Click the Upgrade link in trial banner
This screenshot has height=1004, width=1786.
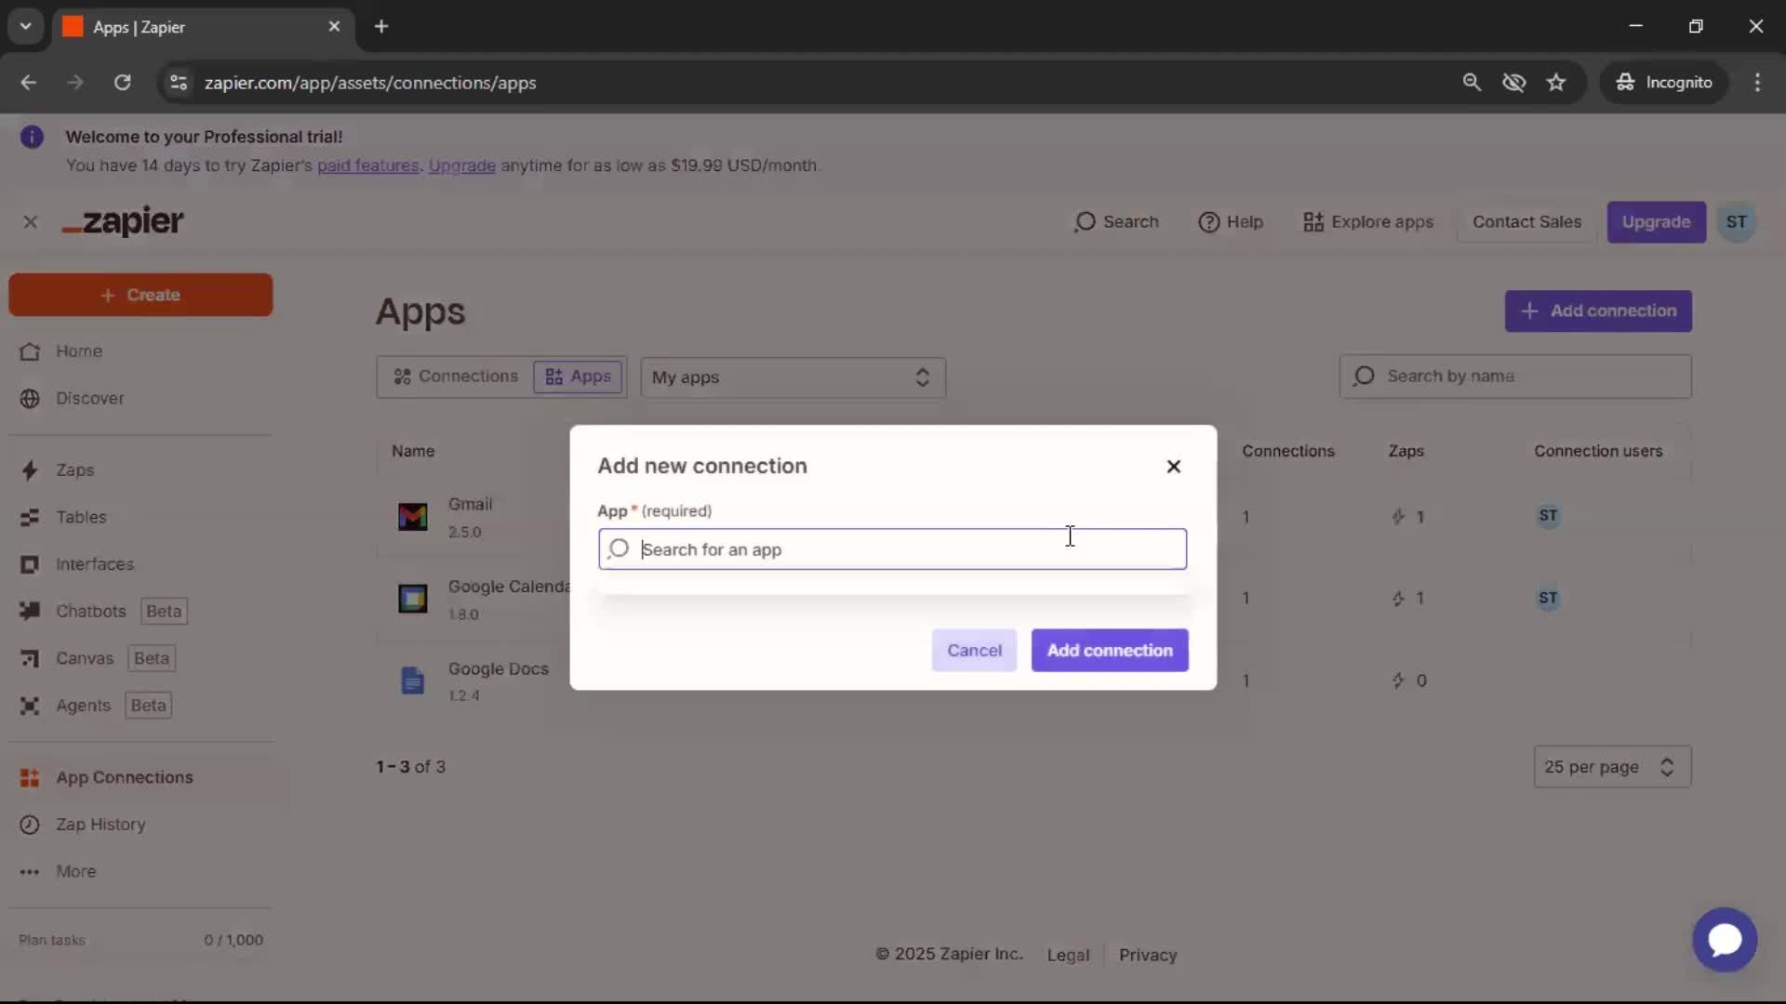461,165
